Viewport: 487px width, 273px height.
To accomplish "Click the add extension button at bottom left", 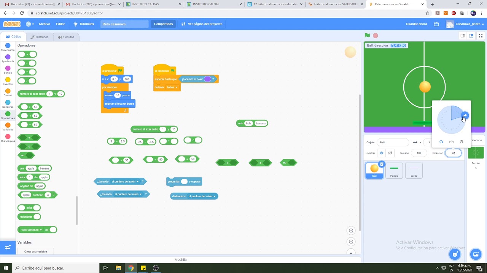I will pyautogui.click(x=8, y=247).
